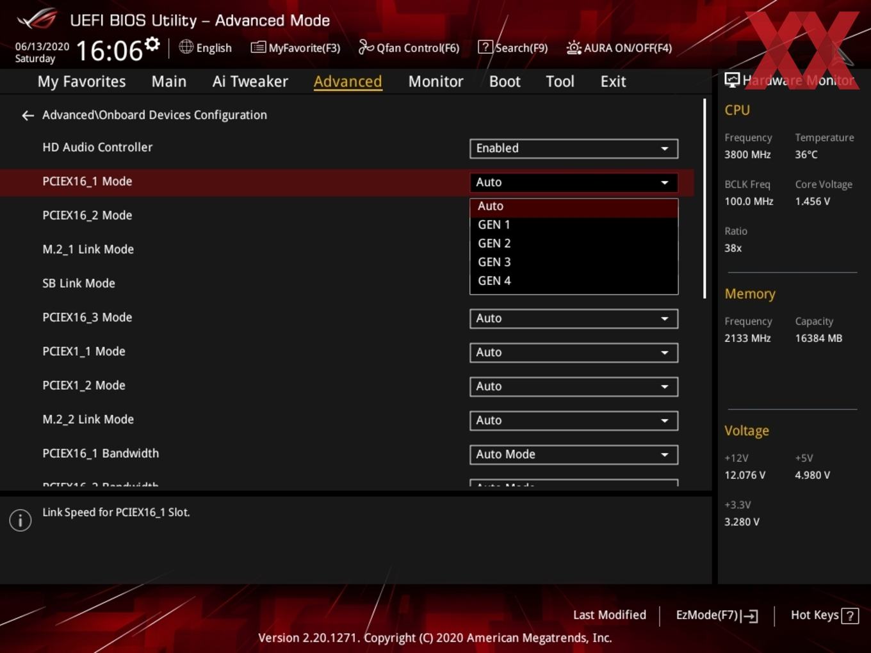This screenshot has width=871, height=653.
Task: Choose Auto in open dropdown list
Action: click(x=574, y=206)
